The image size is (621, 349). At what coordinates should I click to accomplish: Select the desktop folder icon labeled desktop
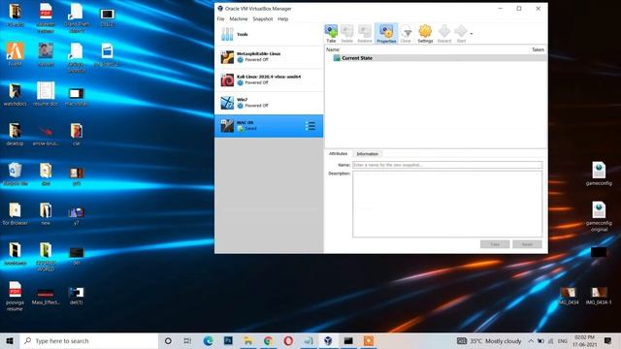coord(16,135)
